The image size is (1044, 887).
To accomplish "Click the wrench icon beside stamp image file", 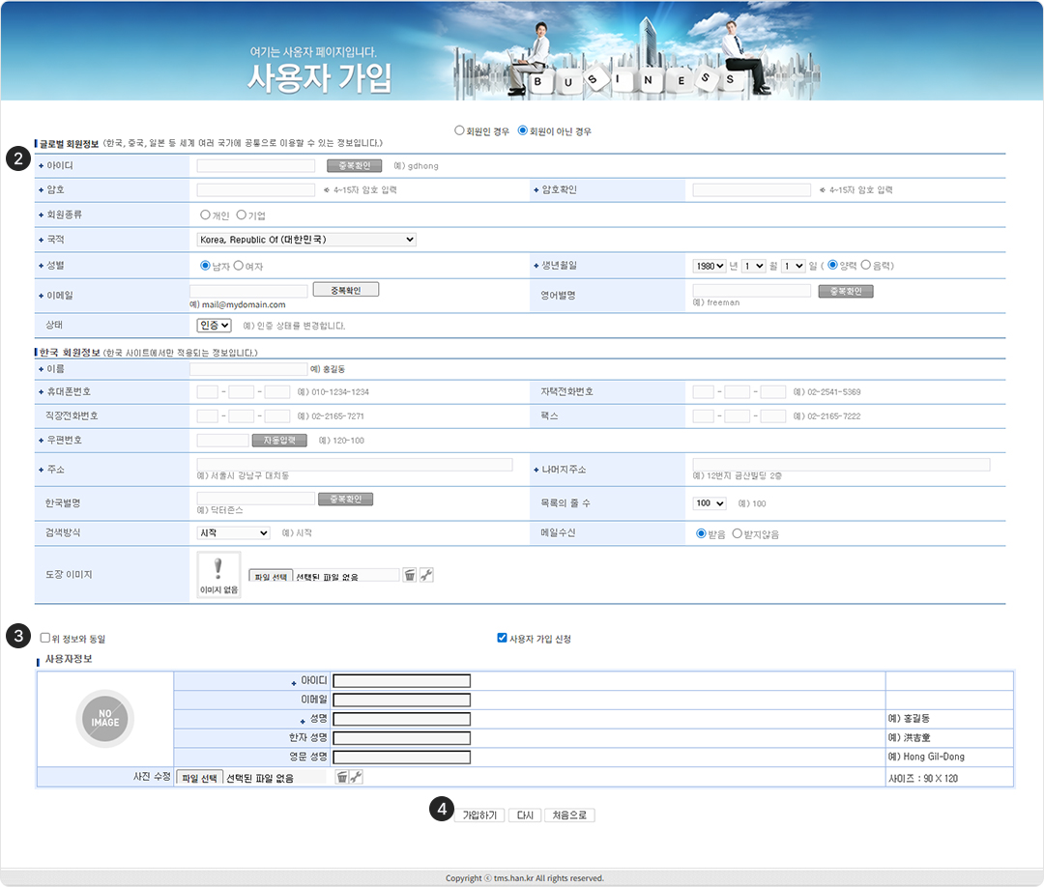I will 426,575.
